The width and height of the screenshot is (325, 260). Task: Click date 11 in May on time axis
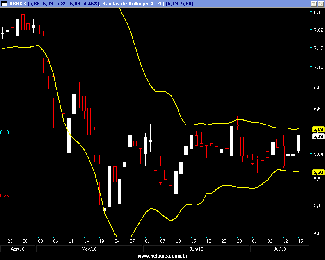(x=71, y=241)
